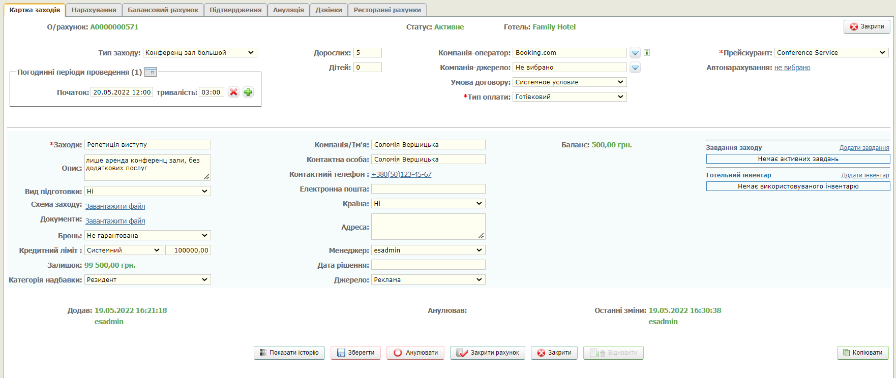896x378 pixels.
Task: Delete the hourly period with red X
Action: [233, 92]
